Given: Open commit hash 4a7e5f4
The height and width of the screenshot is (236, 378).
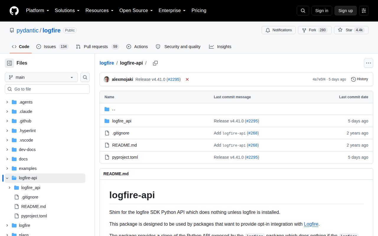Looking at the screenshot, I should (x=319, y=79).
